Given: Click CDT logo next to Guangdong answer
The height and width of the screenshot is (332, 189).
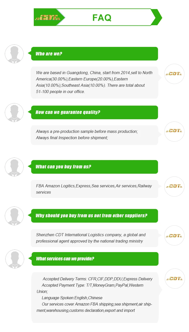Looking at the screenshot, I should [174, 74].
